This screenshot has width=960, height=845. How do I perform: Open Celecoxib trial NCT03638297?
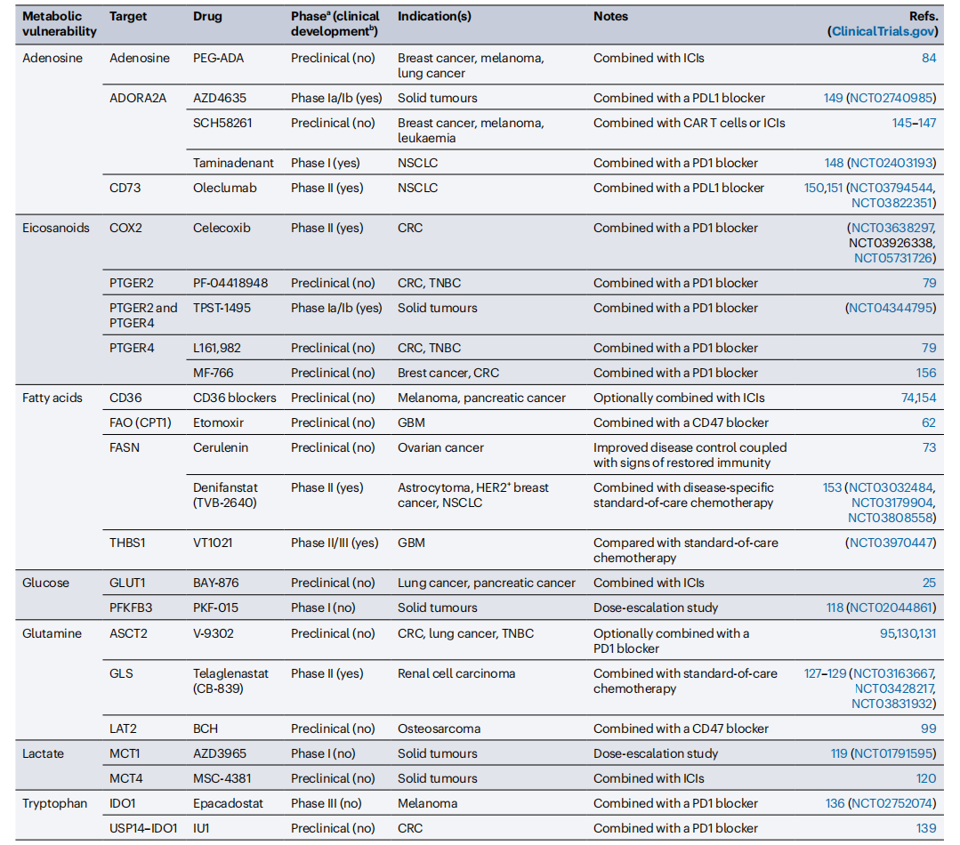[891, 228]
